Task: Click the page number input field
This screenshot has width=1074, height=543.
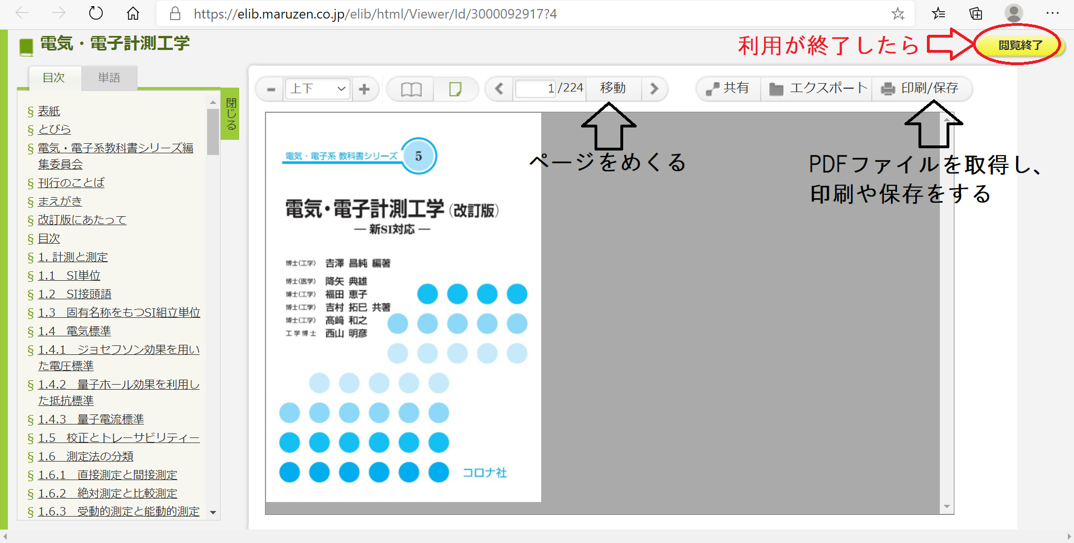Action: point(536,88)
